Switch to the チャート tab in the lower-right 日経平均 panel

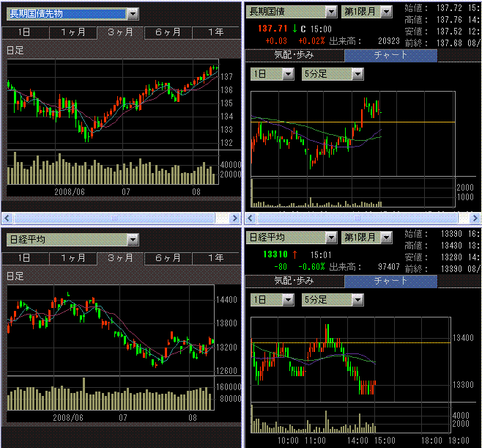[x=390, y=281]
